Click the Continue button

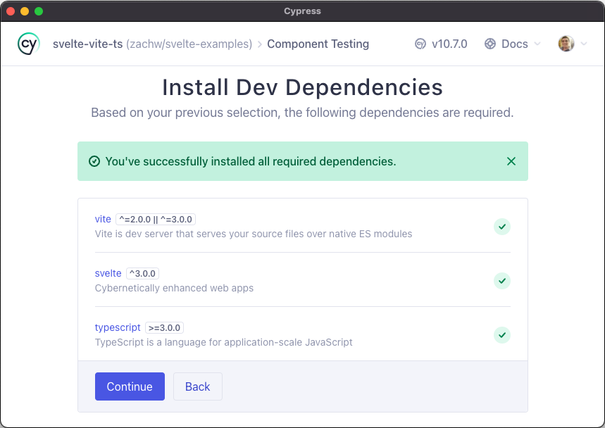[x=130, y=386]
